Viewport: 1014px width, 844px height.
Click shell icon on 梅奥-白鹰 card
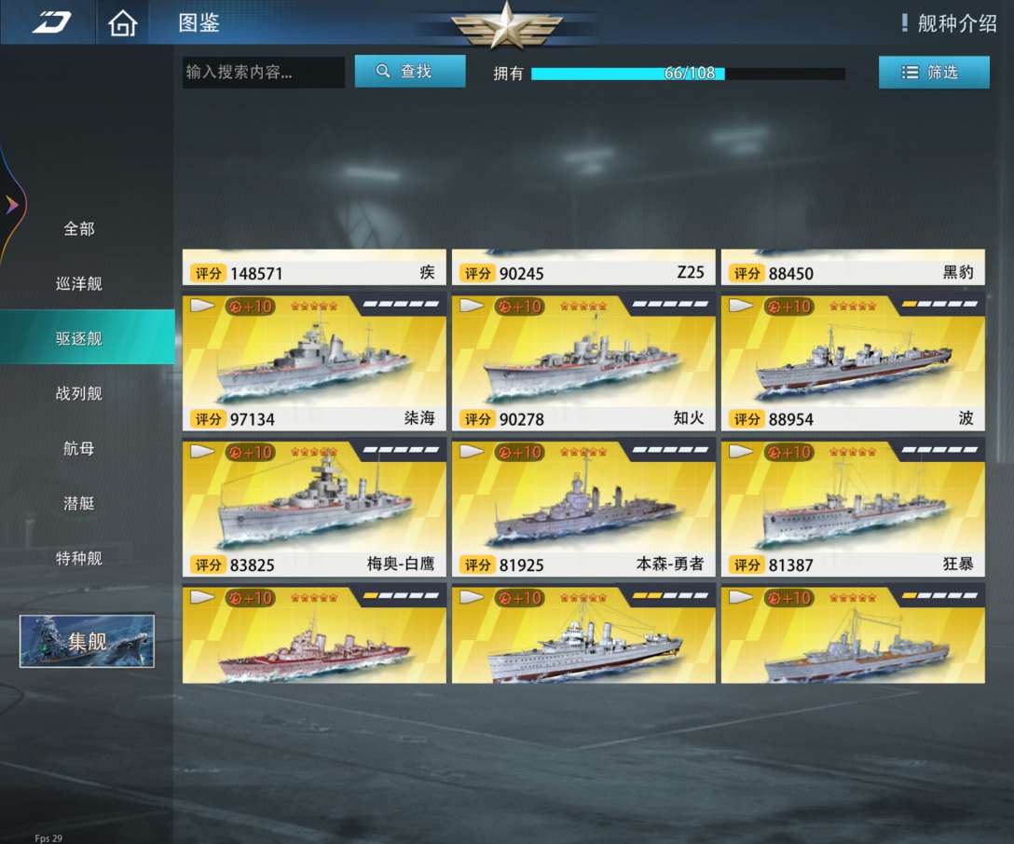coord(201,451)
